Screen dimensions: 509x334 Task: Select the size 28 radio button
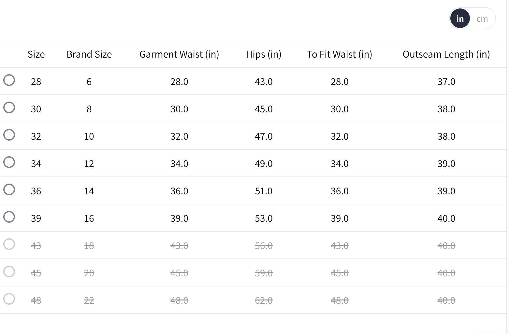(x=9, y=80)
